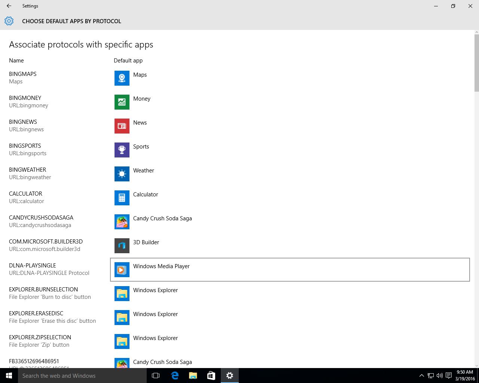The height and width of the screenshot is (383, 479).
Task: Select the FB336512696486951 protocol name
Action: pyautogui.click(x=34, y=361)
